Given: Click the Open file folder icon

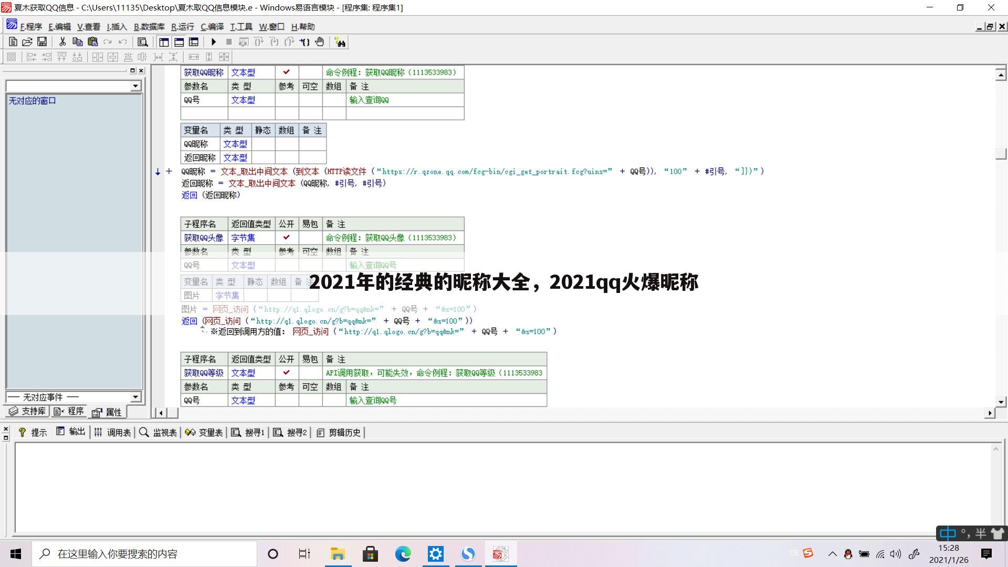Looking at the screenshot, I should tap(27, 42).
